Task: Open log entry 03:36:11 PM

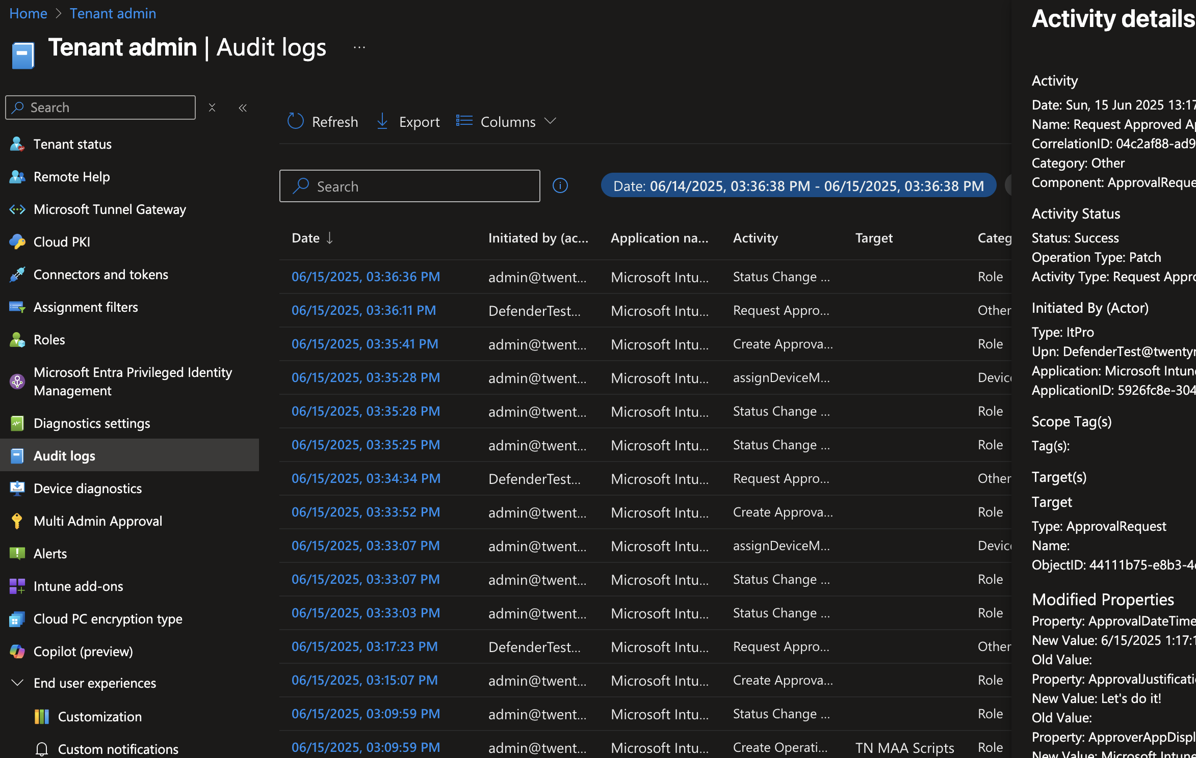Action: tap(363, 310)
